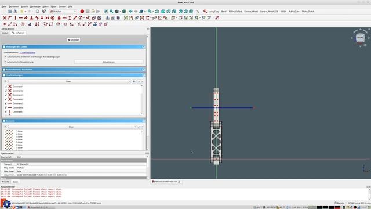Click the fit all view icon
The height and width of the screenshot is (209, 371).
106,12
